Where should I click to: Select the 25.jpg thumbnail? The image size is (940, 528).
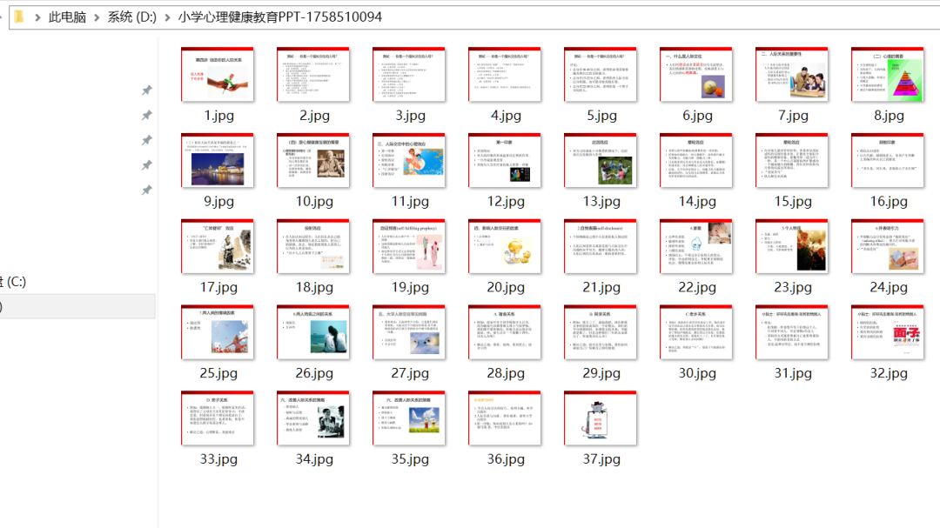[x=218, y=332]
